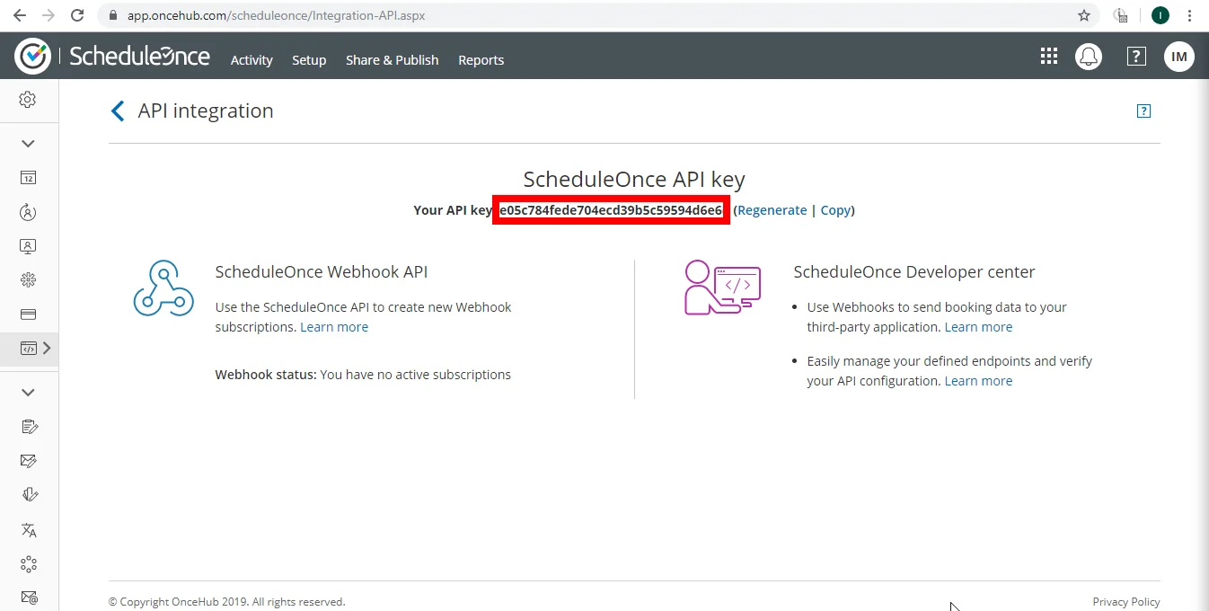
Task: Open the Share & Publish menu
Action: pyautogui.click(x=393, y=60)
